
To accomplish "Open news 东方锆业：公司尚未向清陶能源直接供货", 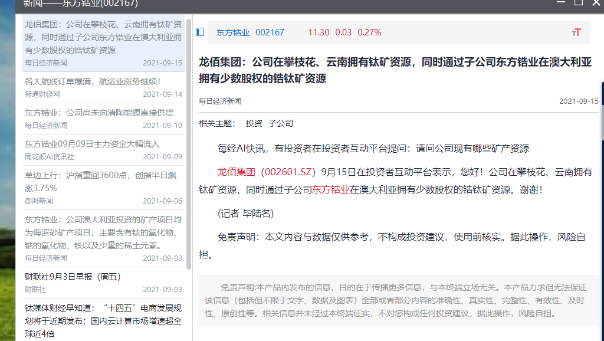I will coord(103,119).
